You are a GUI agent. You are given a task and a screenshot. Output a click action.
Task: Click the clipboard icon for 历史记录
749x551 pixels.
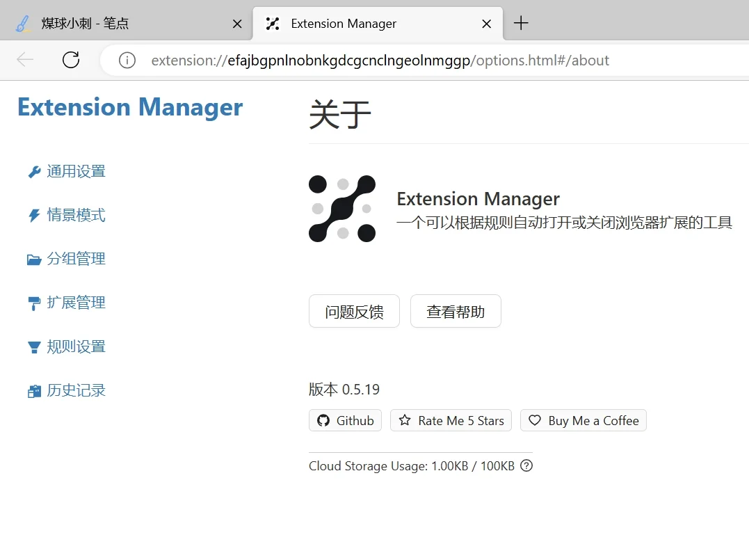coord(34,391)
